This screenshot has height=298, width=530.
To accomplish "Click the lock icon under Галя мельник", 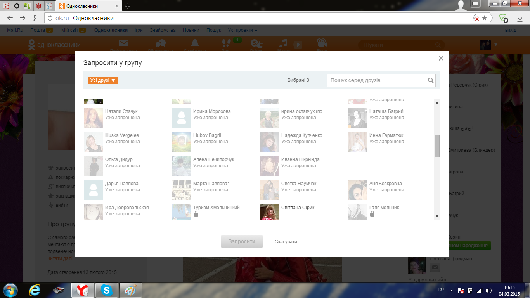I will pyautogui.click(x=372, y=214).
